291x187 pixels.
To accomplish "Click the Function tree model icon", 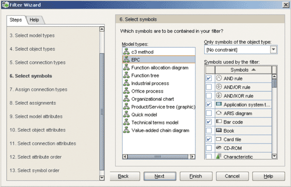I will pos(127,75).
